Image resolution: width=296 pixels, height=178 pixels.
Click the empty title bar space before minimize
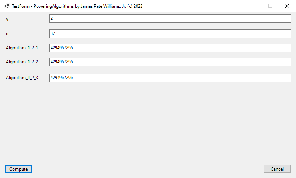(196, 6)
